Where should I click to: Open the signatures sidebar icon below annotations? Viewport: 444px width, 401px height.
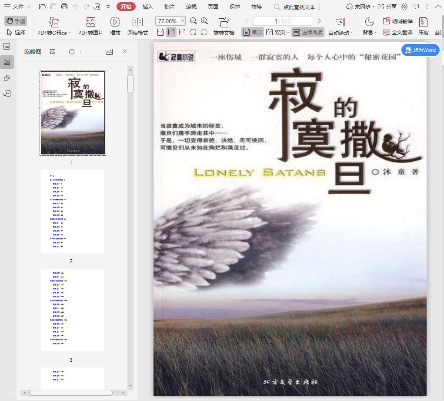point(7,94)
